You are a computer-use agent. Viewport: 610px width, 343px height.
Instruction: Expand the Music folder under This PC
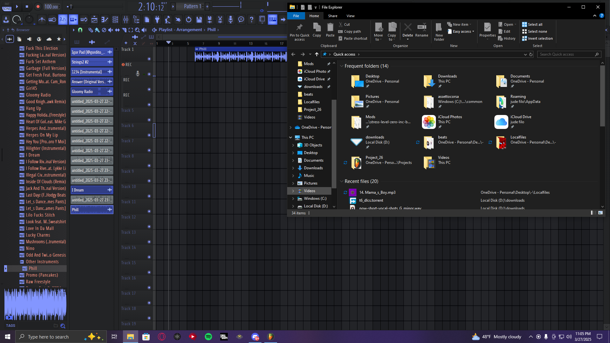click(x=293, y=176)
